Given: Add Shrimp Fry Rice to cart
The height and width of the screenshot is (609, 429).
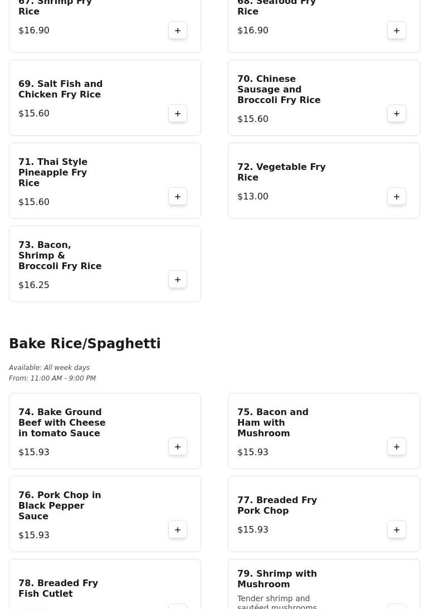Looking at the screenshot, I should point(178,31).
